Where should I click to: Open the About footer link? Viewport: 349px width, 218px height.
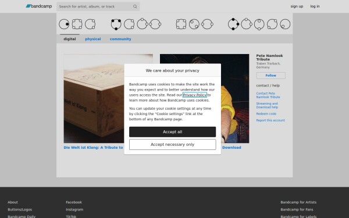[x=13, y=202]
